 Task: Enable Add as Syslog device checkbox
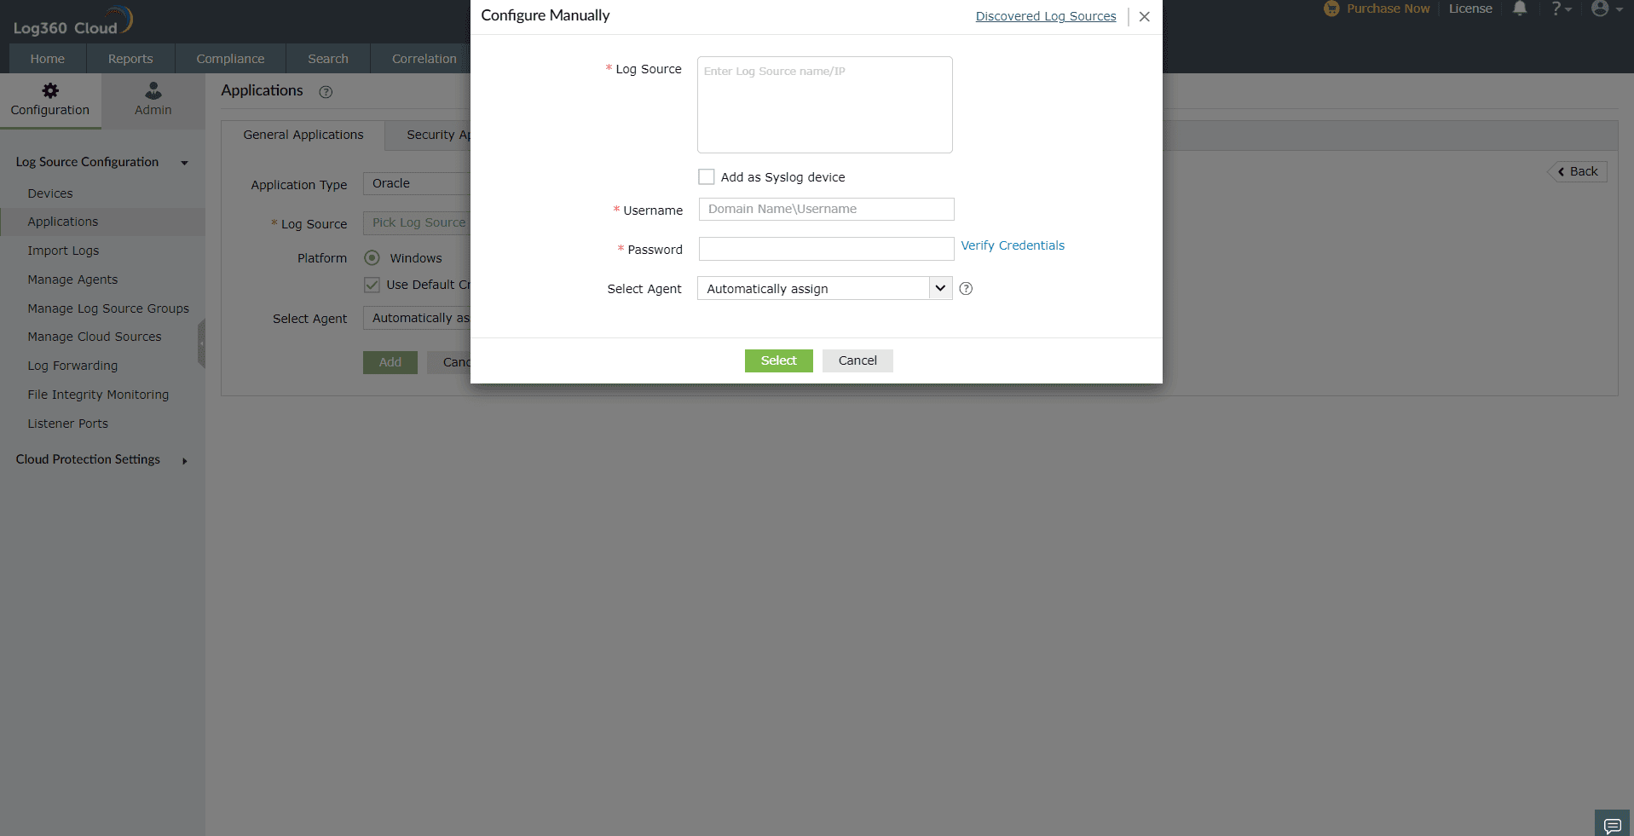706,177
